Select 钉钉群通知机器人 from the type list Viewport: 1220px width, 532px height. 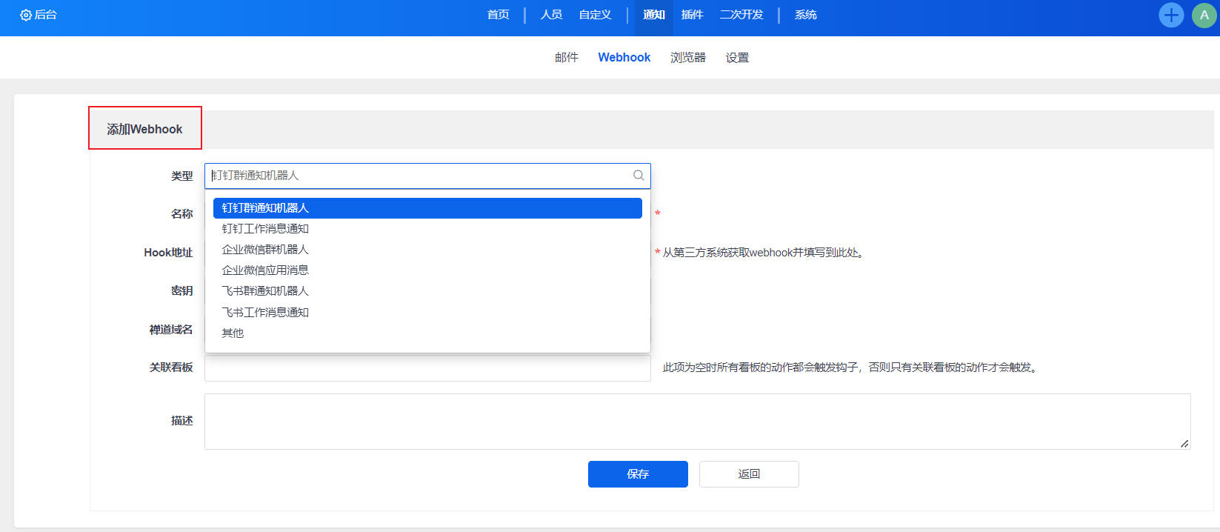(427, 208)
